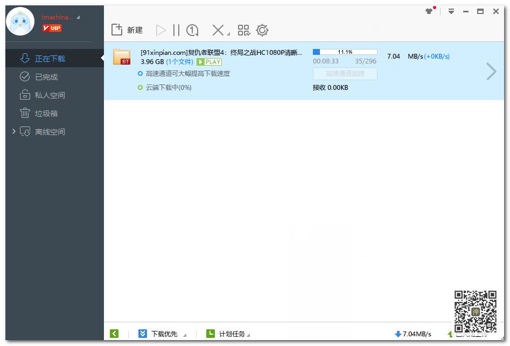This screenshot has height=346, width=510.
Task: Open the Offline Space (离线空间) section
Action: click(54, 132)
